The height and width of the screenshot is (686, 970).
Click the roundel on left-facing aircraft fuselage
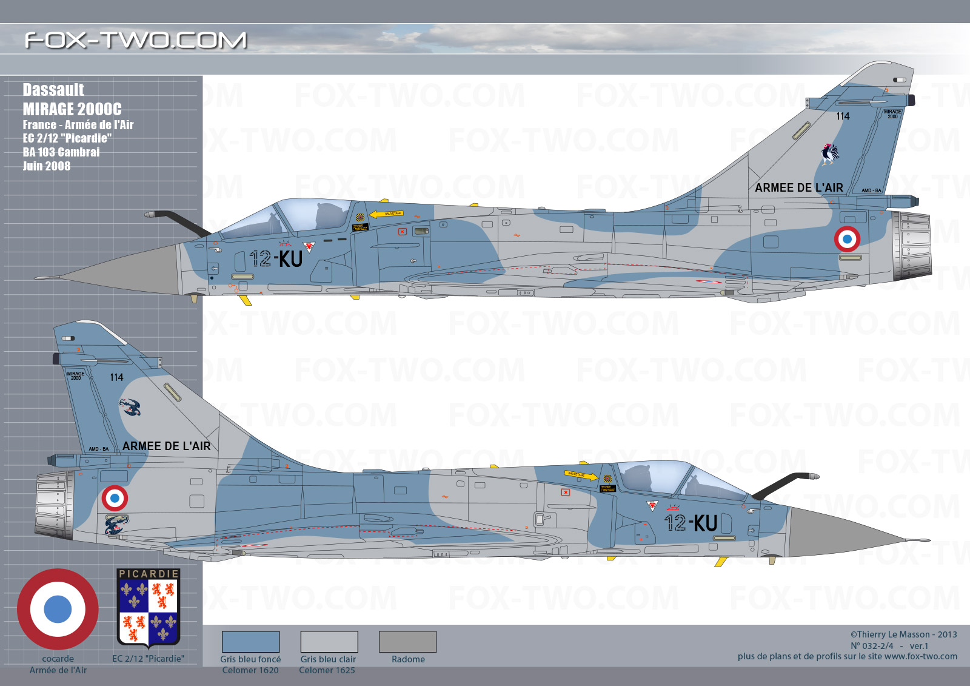847,239
